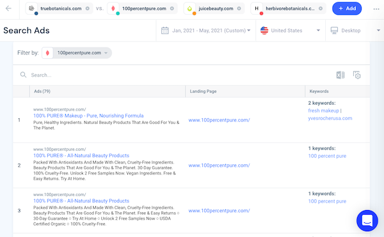Click the calendar icon

pyautogui.click(x=165, y=31)
